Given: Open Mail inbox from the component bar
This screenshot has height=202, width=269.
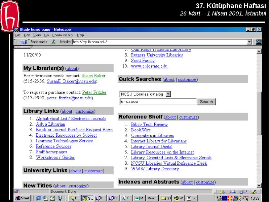Looking at the screenshot, I should (x=232, y=191).
